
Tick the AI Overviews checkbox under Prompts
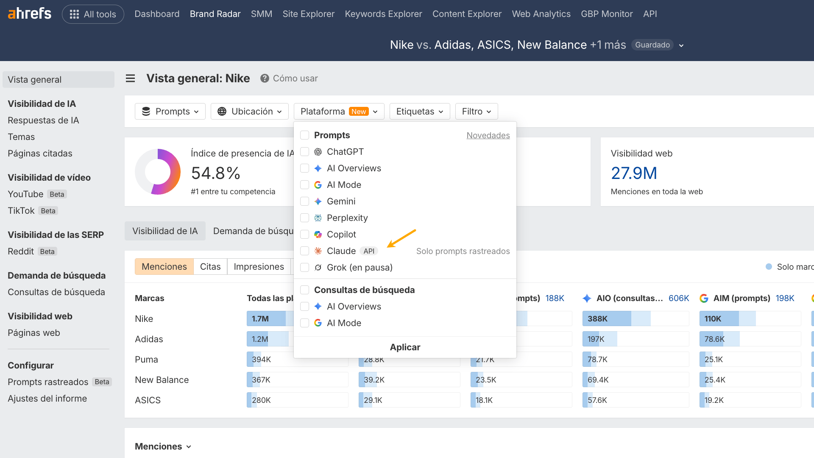(x=304, y=168)
